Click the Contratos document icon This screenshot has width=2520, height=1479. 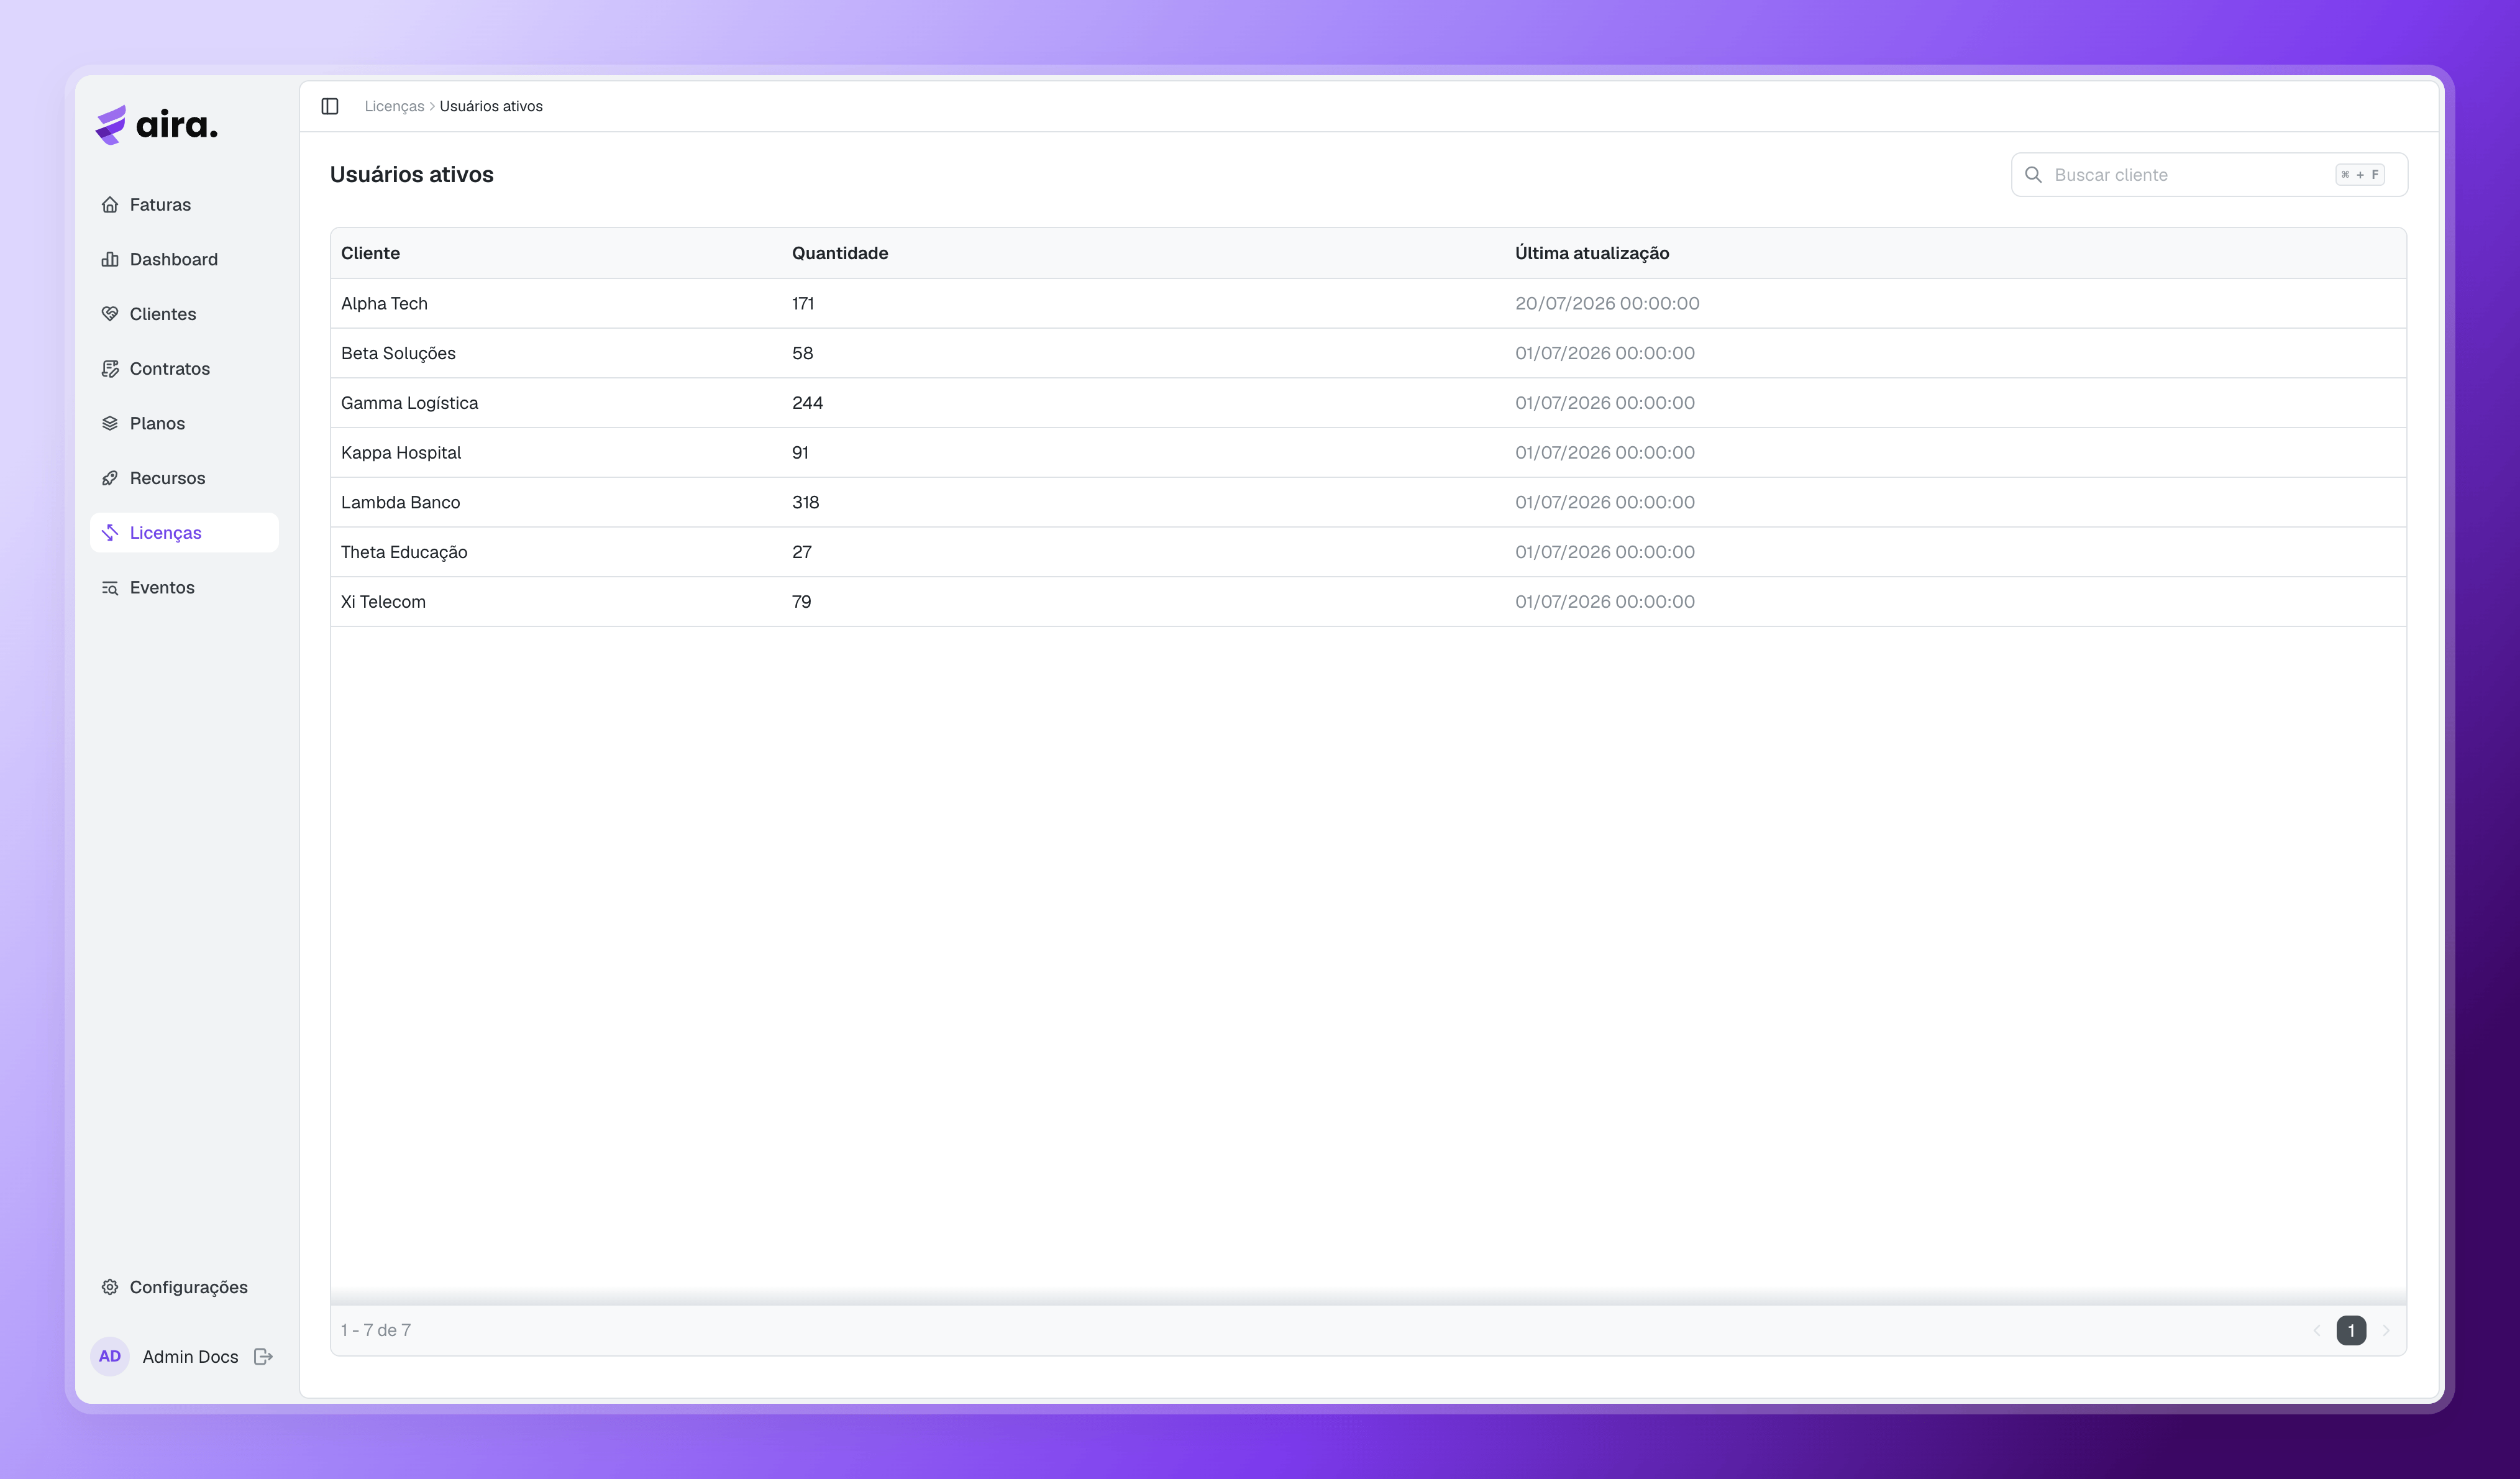pos(110,368)
